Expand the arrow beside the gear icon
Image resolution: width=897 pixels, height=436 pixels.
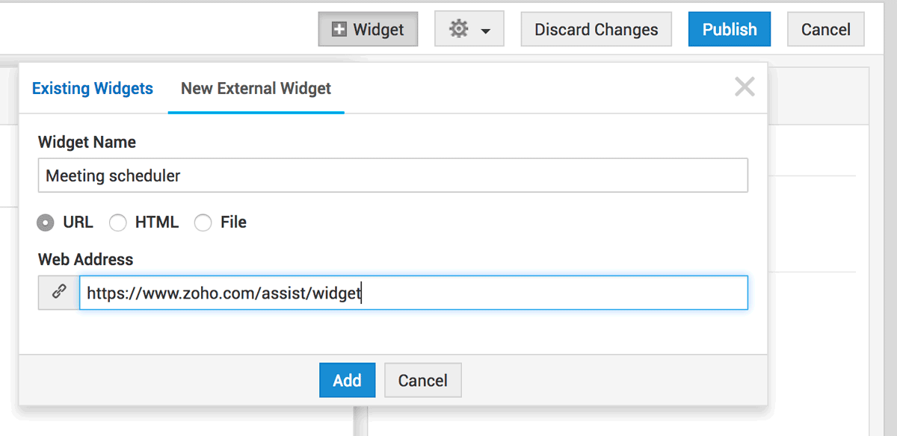pos(486,31)
